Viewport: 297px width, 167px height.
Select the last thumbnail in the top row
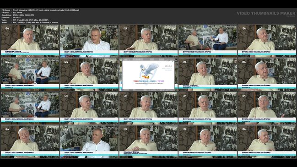[267, 41]
